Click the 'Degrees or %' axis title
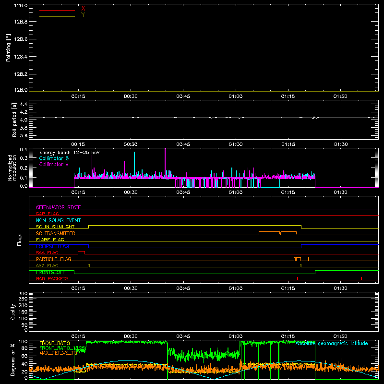The width and height of the screenshot is (384, 384). coord(13,360)
